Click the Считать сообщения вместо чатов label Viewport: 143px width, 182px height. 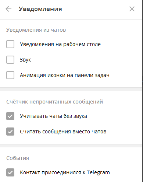pos(63,132)
